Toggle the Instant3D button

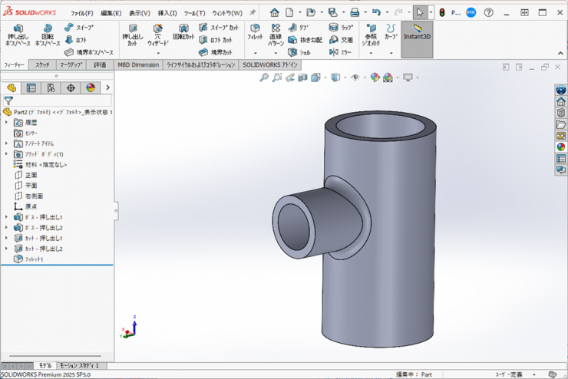click(x=417, y=32)
